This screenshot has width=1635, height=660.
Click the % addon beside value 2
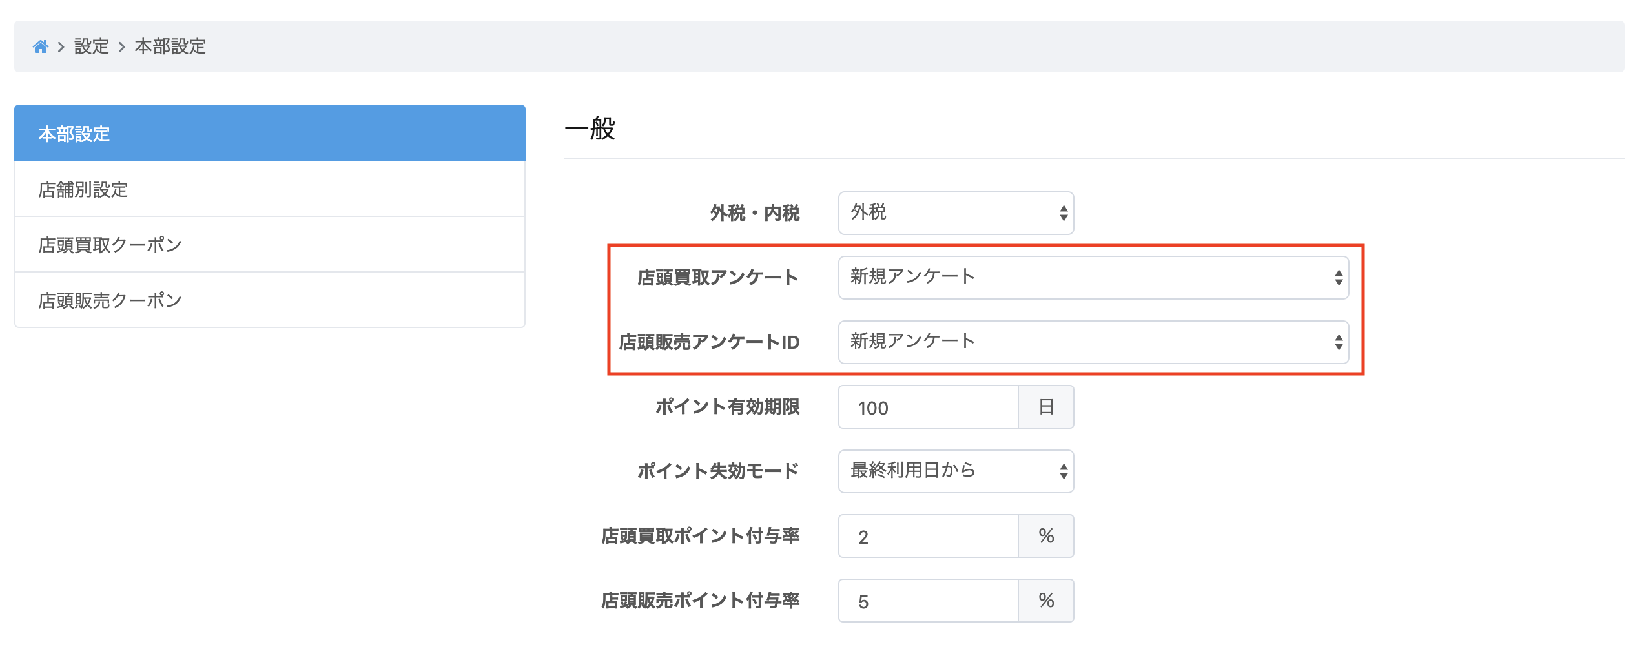pyautogui.click(x=1046, y=536)
